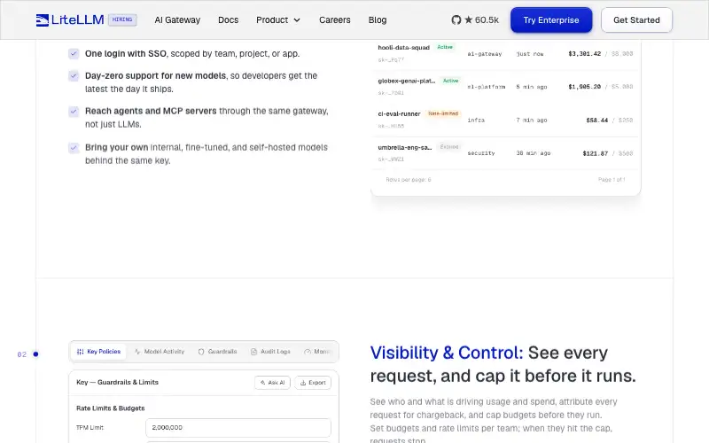Click the Rate Limits & Budgets heading
The height and width of the screenshot is (443, 709).
coord(110,408)
